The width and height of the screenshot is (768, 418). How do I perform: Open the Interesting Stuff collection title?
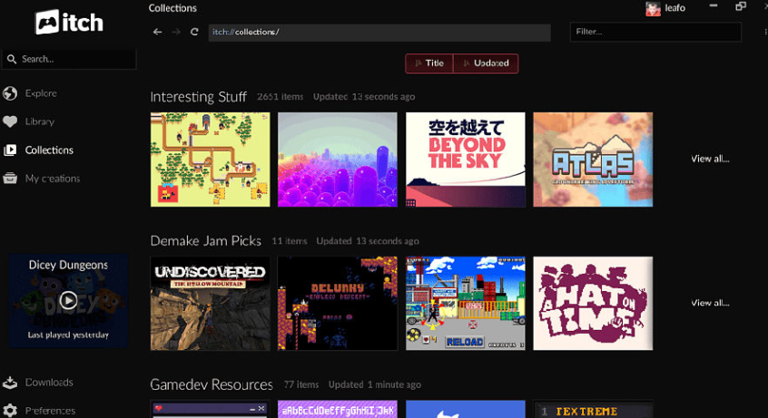[x=199, y=97]
